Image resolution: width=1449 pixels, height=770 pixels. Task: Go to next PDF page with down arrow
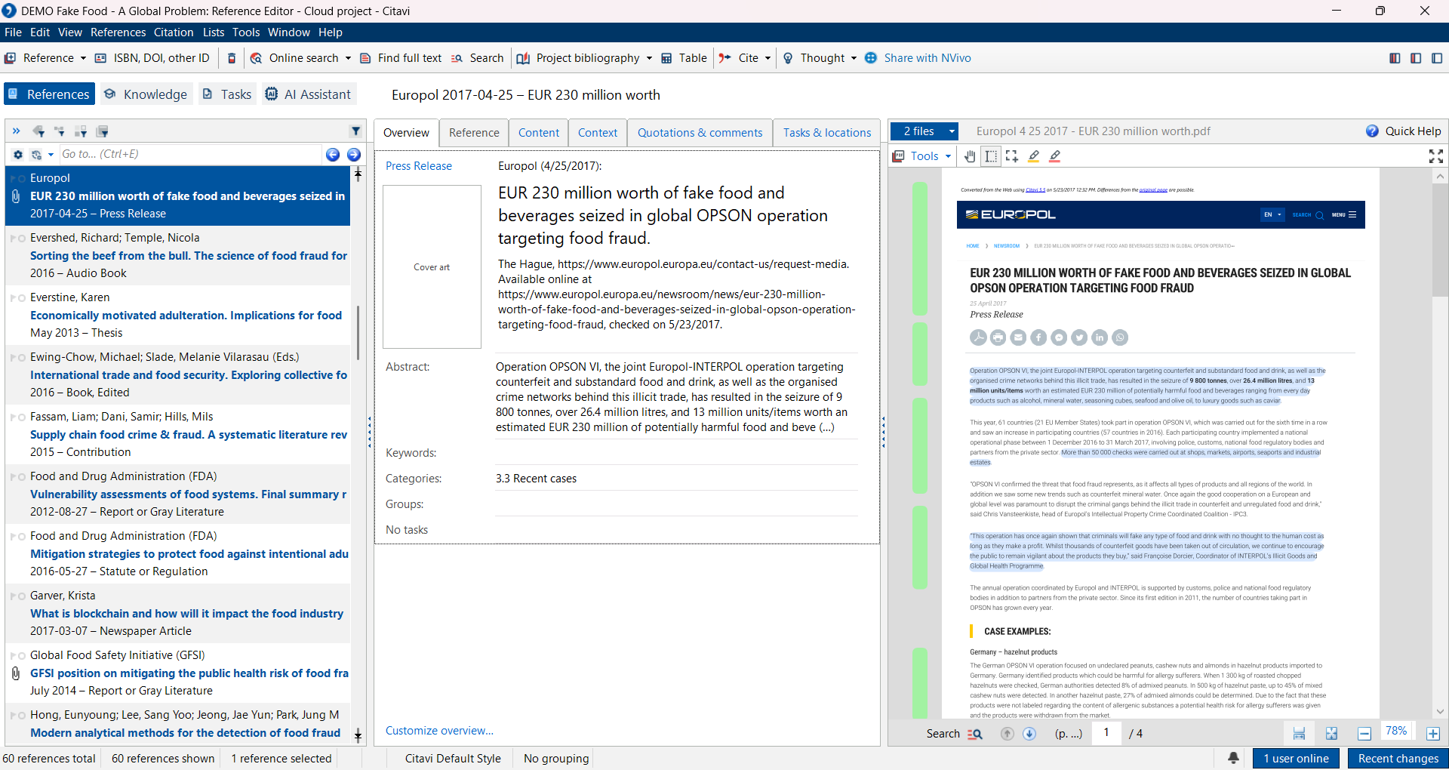(x=1029, y=734)
